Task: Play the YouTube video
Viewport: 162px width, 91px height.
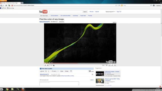Action: tap(45, 65)
